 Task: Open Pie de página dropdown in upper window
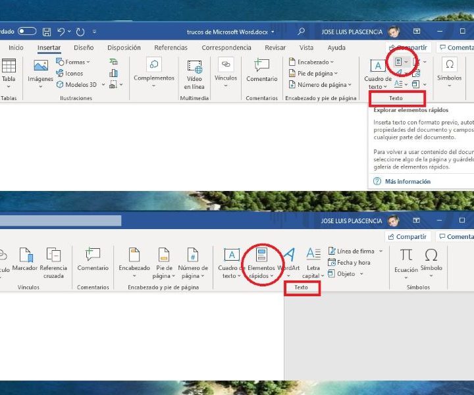[313, 73]
